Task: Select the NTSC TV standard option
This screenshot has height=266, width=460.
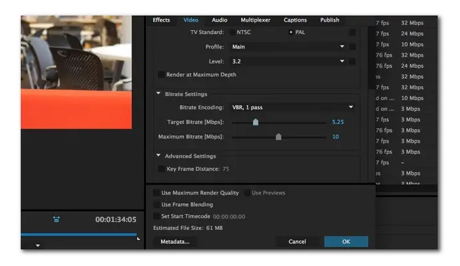Action: coord(234,32)
